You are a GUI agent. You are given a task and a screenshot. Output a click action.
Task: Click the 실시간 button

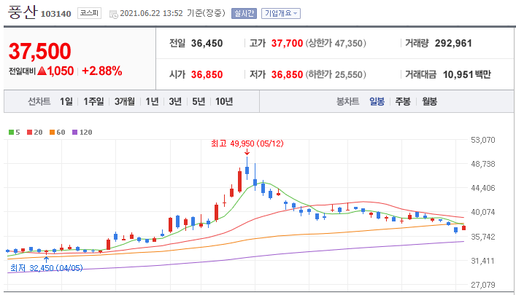coord(244,13)
